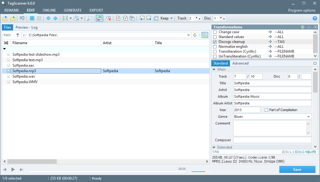Click the playback position progress bar
The width and height of the screenshot is (320, 182).
click(x=107, y=172)
